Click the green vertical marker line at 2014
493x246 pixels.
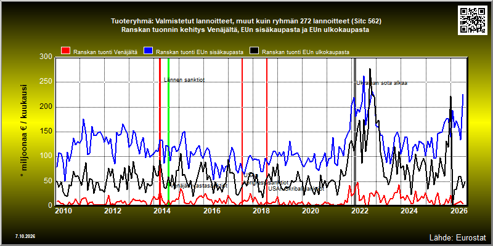[168, 132]
